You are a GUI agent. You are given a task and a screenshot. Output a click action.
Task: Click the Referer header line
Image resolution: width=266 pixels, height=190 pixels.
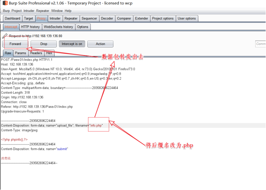tap(37, 107)
